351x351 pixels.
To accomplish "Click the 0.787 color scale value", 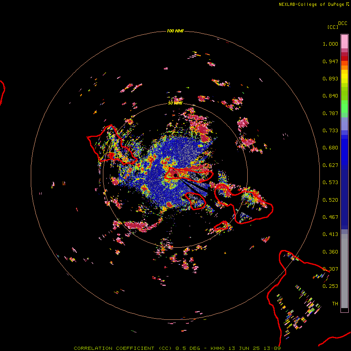I will pos(330,113).
